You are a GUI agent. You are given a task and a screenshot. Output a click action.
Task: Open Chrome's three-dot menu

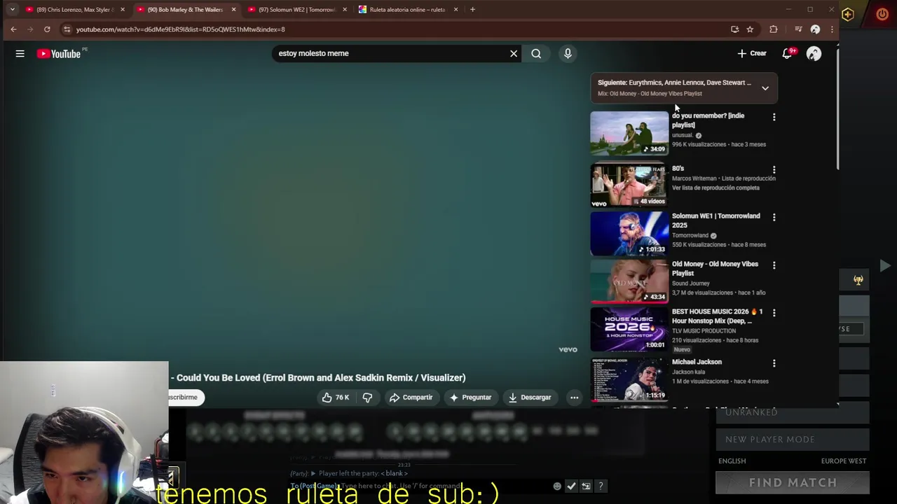(x=832, y=29)
